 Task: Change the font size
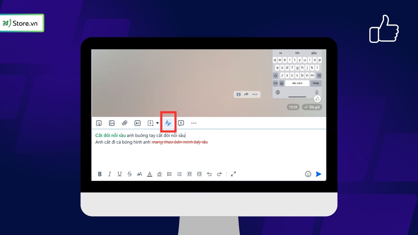(140, 174)
